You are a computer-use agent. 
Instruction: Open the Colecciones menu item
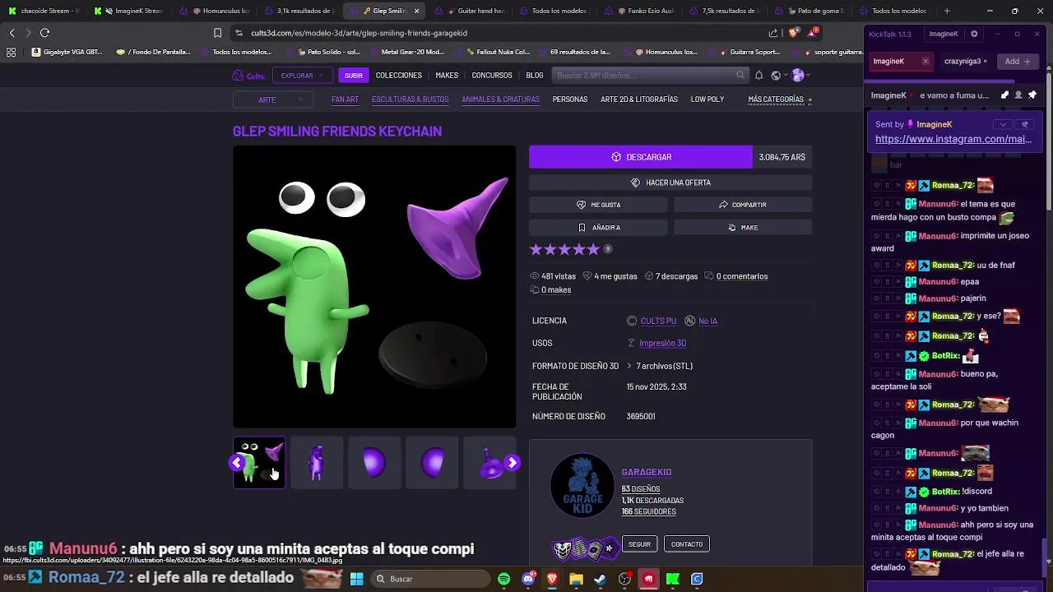tap(398, 76)
